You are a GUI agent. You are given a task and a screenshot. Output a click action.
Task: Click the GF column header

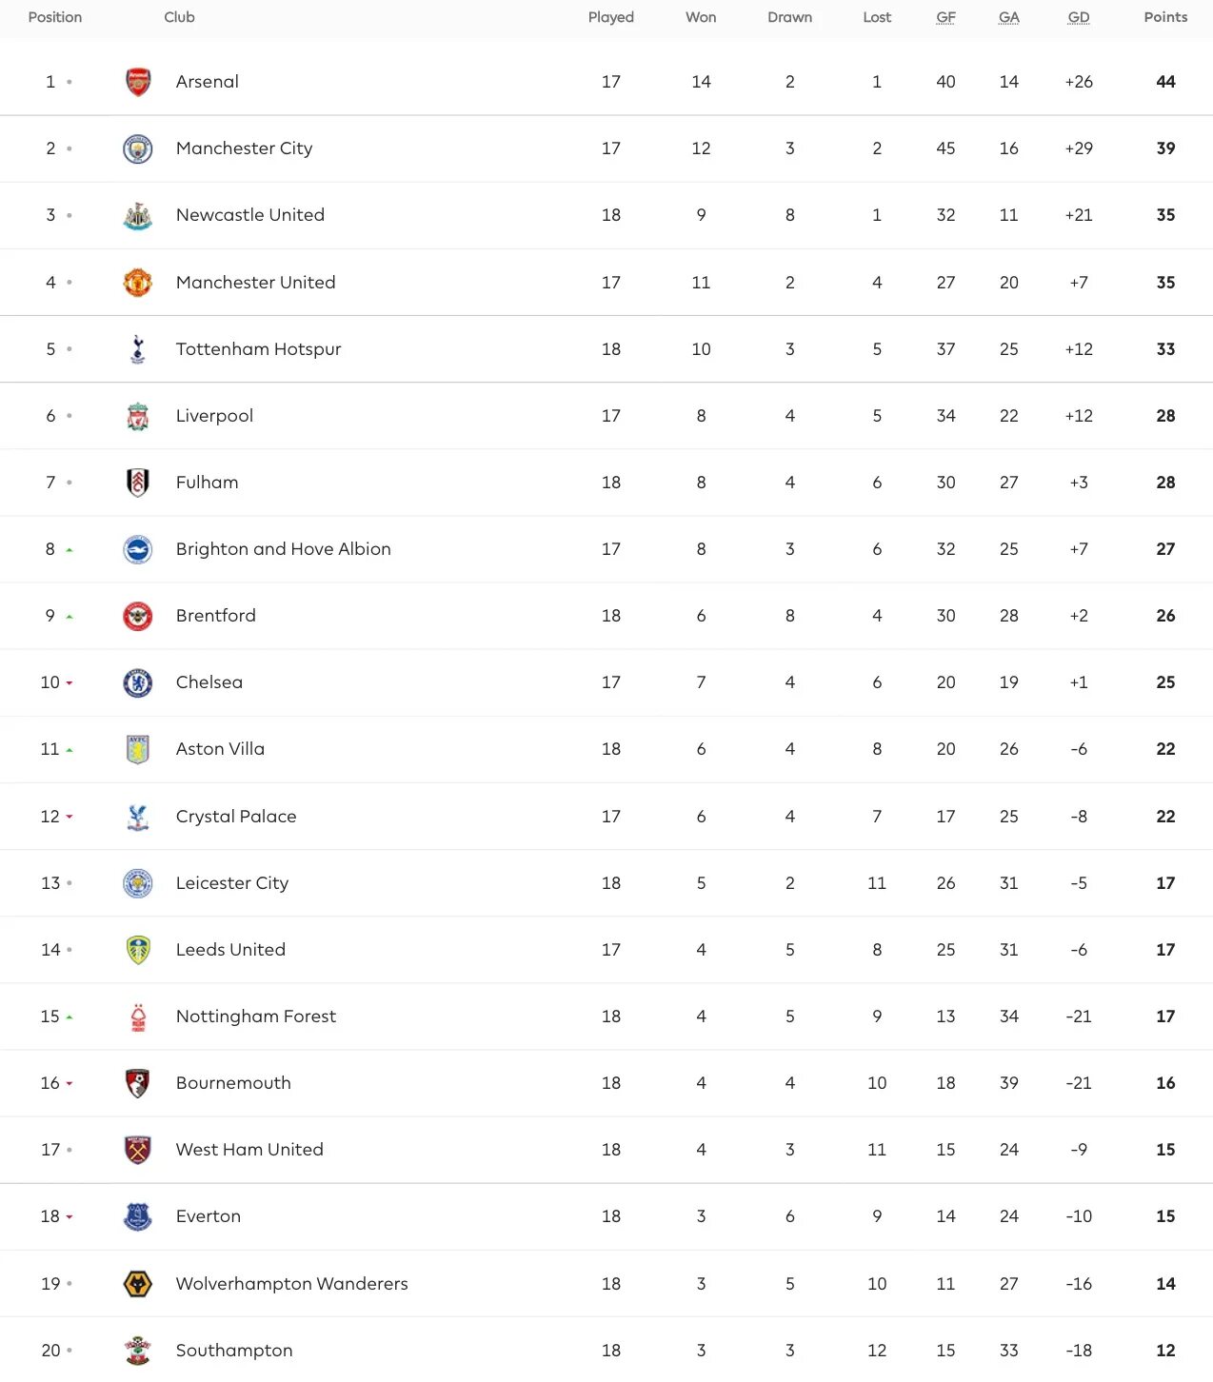pyautogui.click(x=945, y=17)
